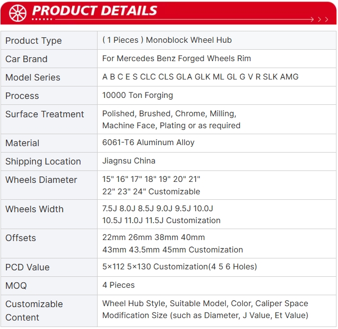This screenshot has height=329, width=338.
Task: Select the Wheels Diameter label
Action: [41, 180]
